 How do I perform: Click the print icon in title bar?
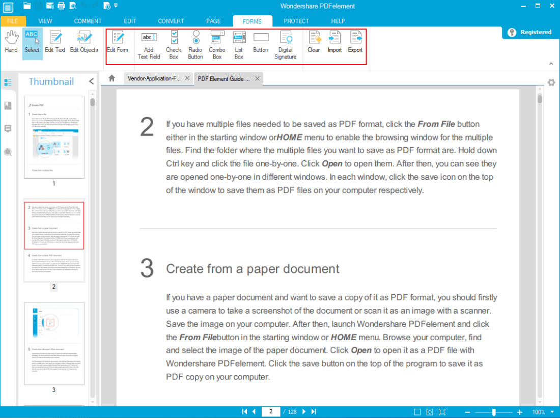point(61,6)
